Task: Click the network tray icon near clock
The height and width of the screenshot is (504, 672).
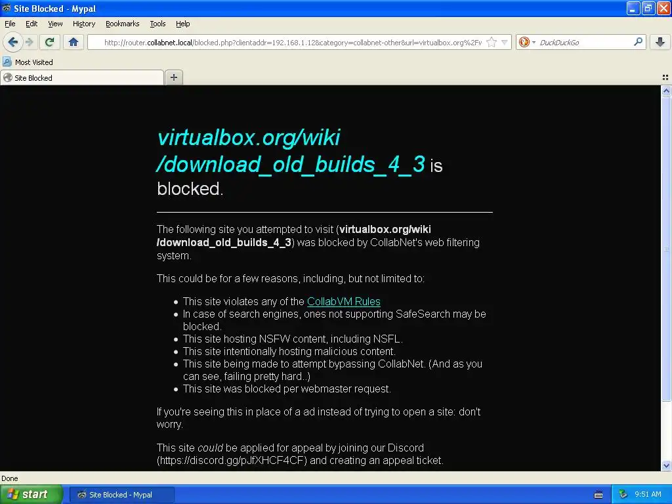Action: (x=623, y=495)
